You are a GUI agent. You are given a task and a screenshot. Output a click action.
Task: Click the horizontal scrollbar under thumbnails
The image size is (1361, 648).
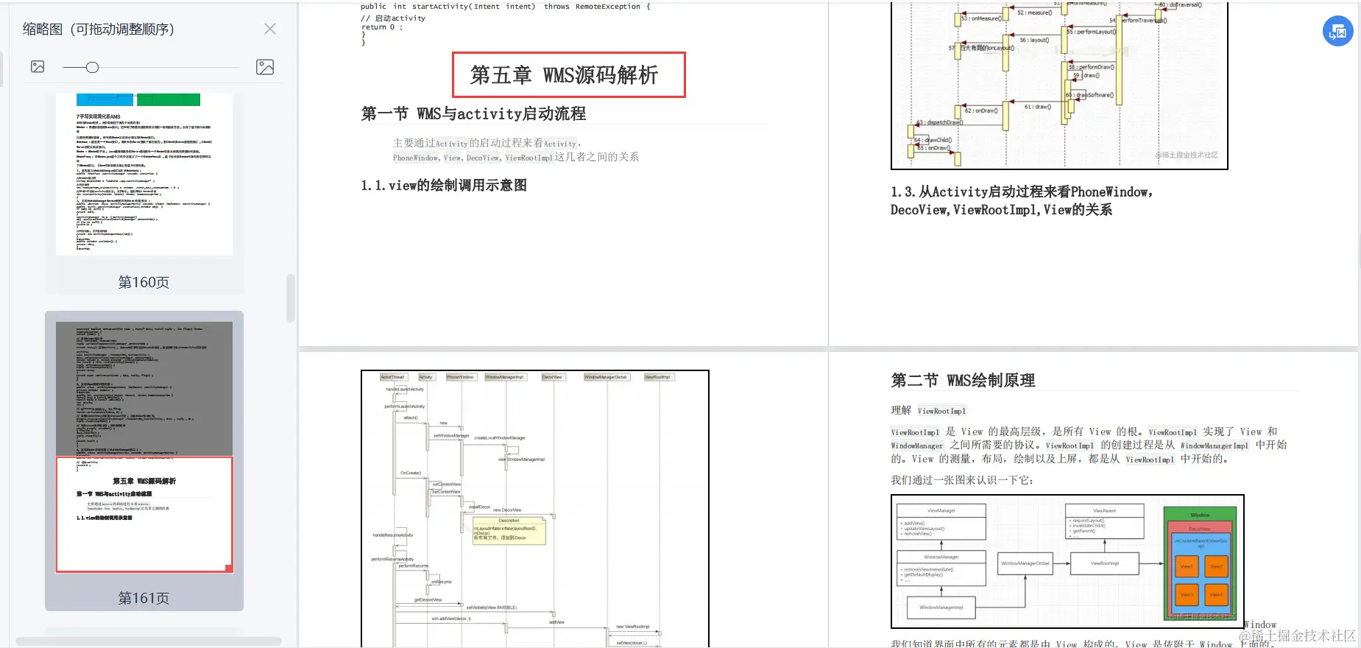click(x=149, y=641)
